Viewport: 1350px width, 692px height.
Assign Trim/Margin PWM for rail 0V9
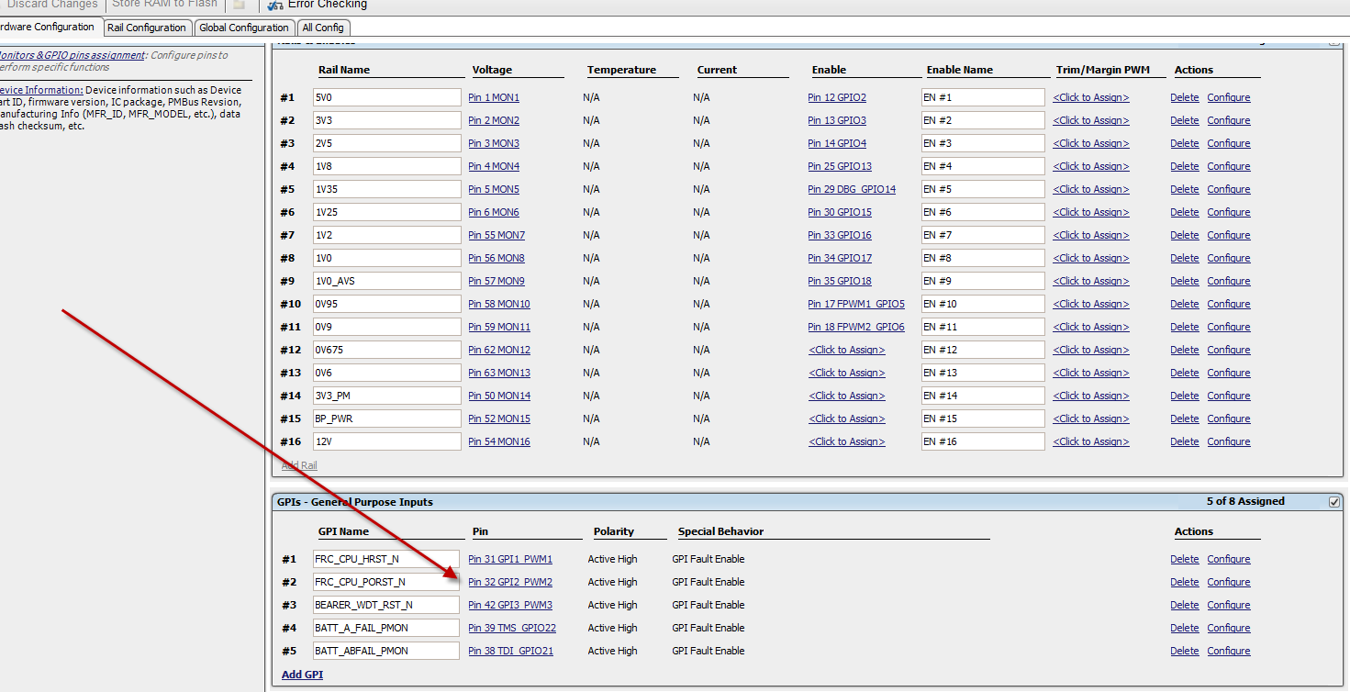[x=1091, y=327]
